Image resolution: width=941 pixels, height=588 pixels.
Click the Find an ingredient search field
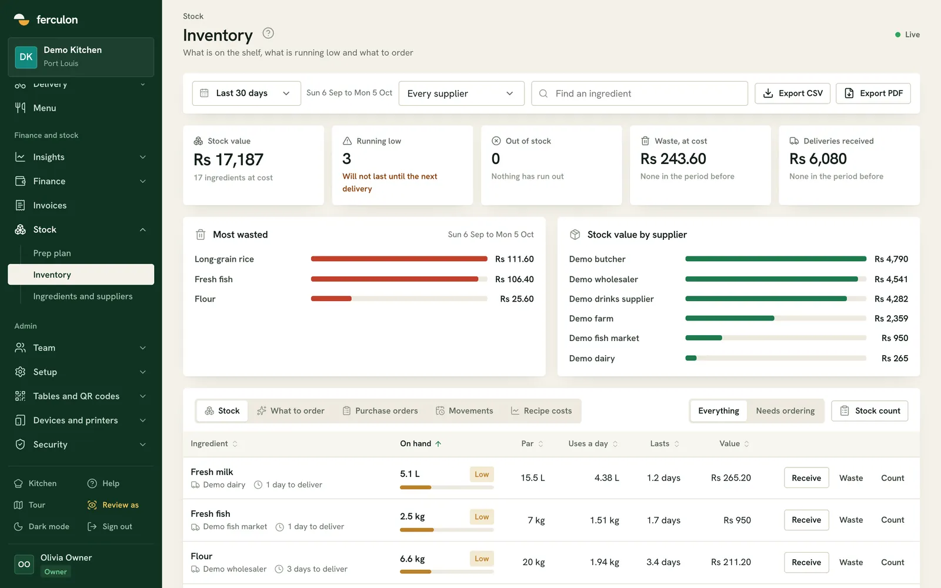pyautogui.click(x=639, y=93)
